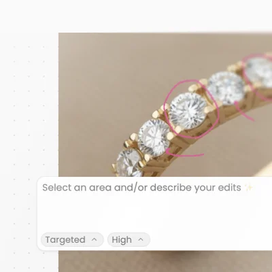Select the diamond circled in pink
272x272 pixels.
(188, 111)
